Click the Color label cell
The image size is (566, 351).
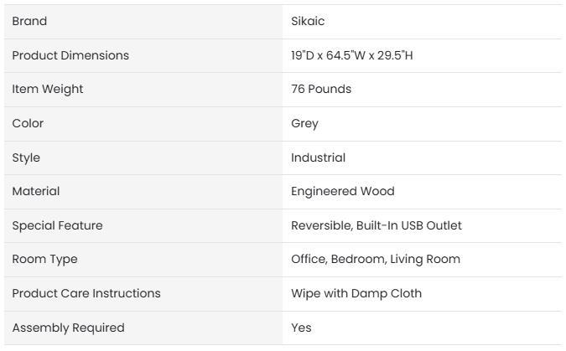[x=28, y=123]
